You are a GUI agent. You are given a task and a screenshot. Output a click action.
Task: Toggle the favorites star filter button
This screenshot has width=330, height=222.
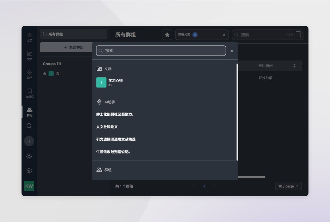click(167, 35)
